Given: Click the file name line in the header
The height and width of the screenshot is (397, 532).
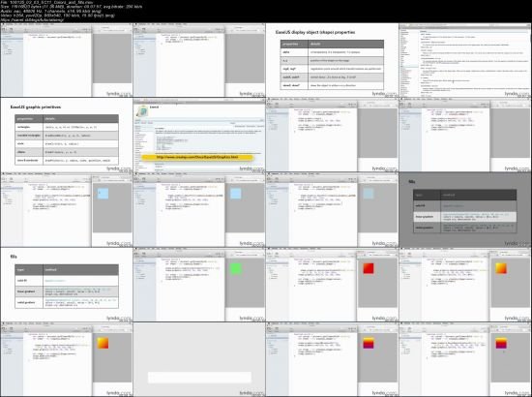Looking at the screenshot, I should (46, 2).
